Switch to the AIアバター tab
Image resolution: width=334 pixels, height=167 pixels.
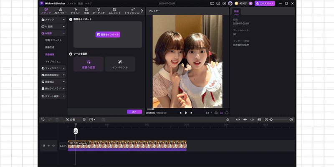tap(61, 11)
